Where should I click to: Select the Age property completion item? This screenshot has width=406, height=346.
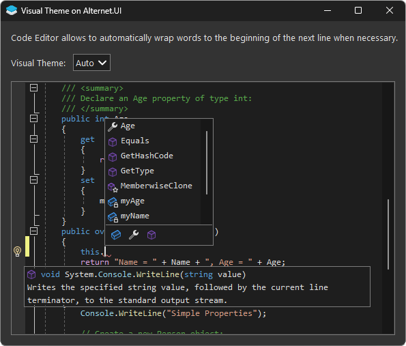153,126
